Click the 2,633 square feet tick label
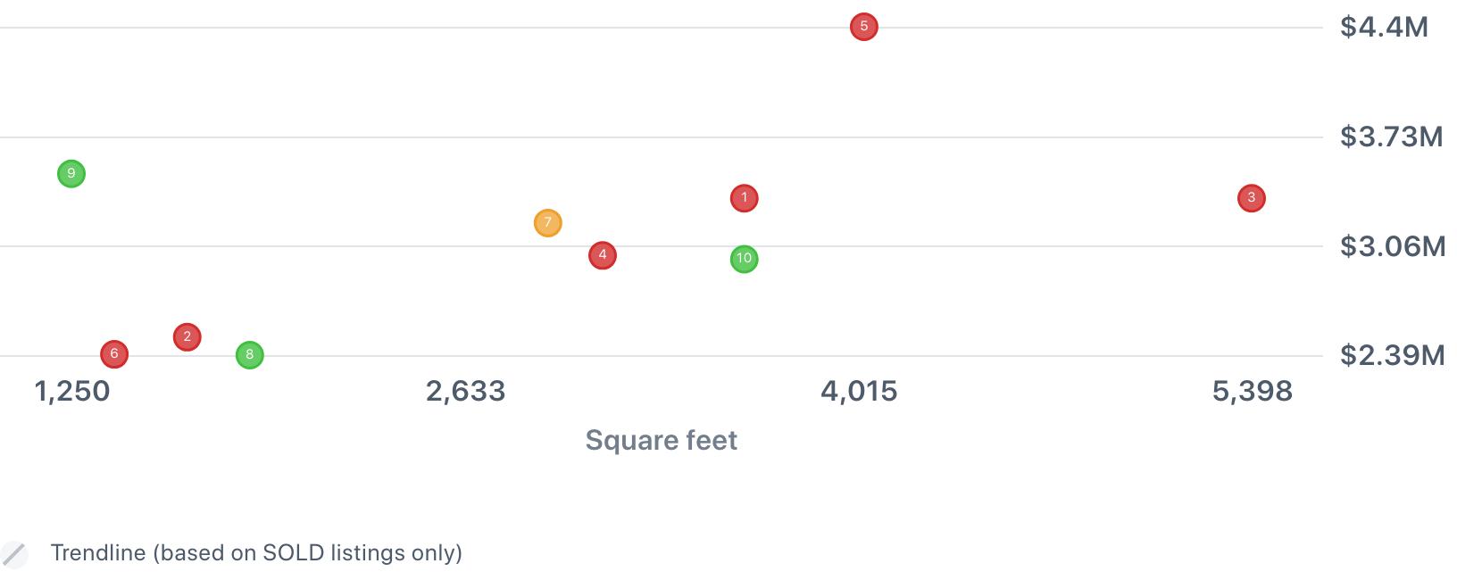The height and width of the screenshot is (580, 1457). (x=465, y=391)
